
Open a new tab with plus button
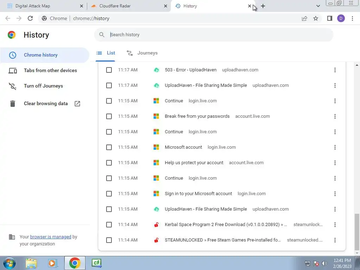(263, 6)
